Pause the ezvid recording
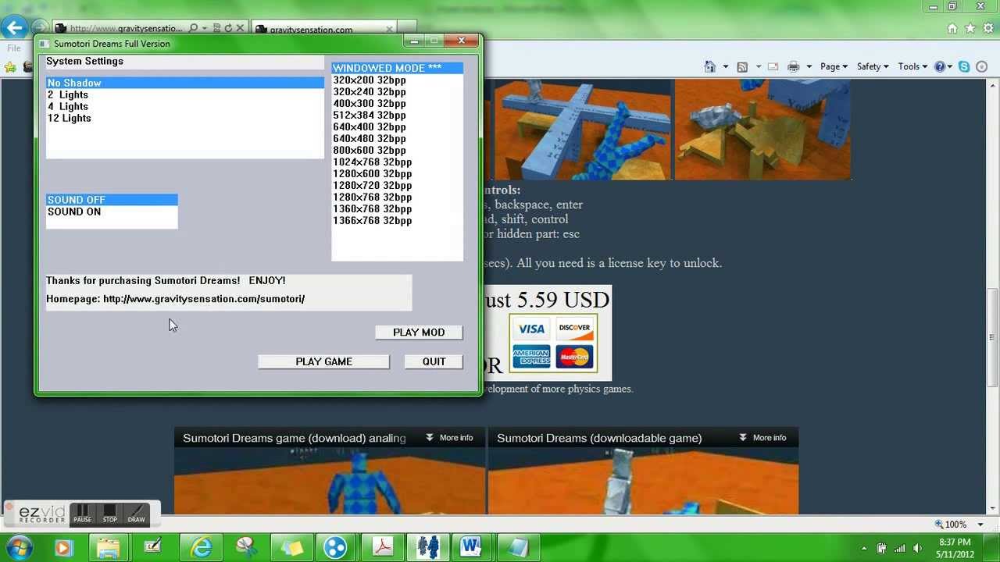Screen dimensions: 1000x562 (83, 514)
